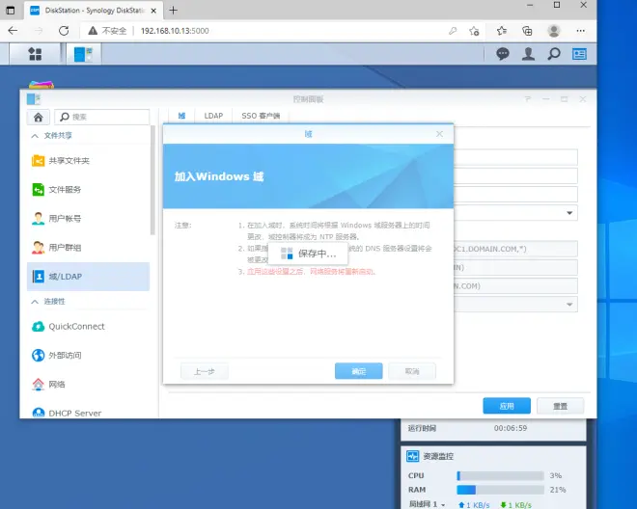Toggle the DSM widgets panel icon

click(x=580, y=54)
